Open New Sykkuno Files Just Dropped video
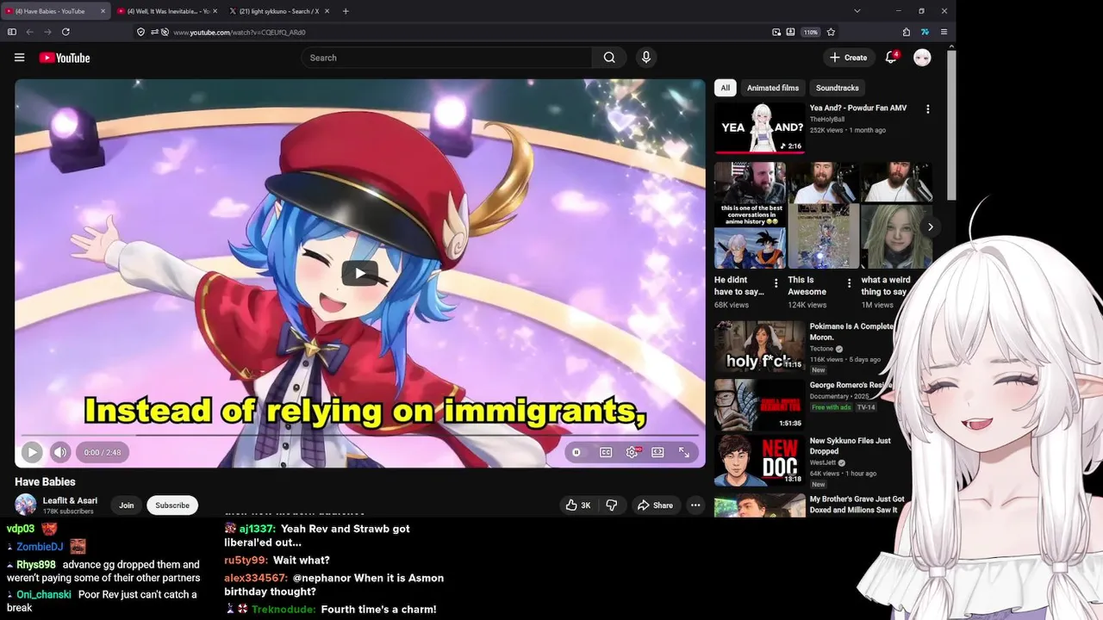This screenshot has width=1103, height=620. coord(851,446)
